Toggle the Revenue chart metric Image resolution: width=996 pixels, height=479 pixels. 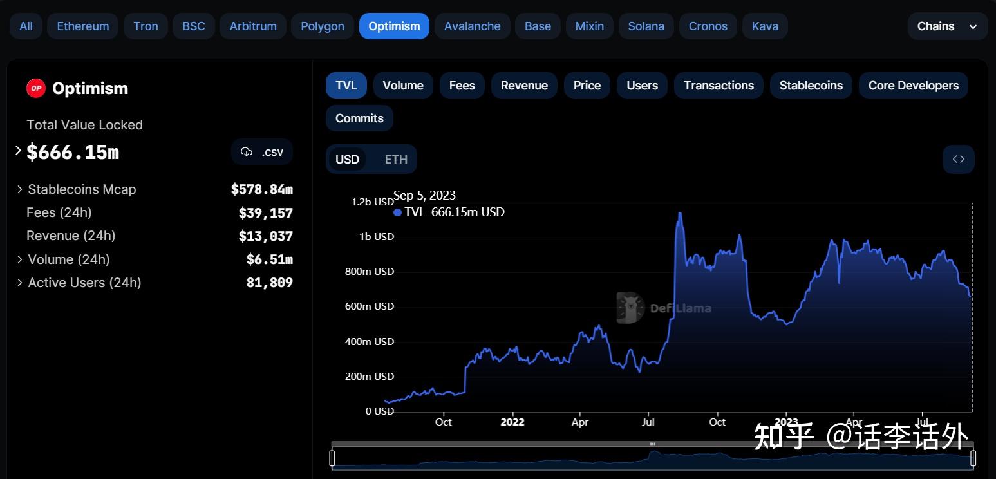[x=524, y=86]
